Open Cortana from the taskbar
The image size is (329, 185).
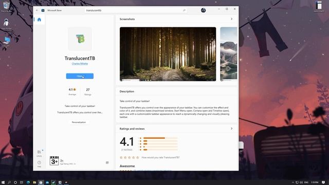15,182
